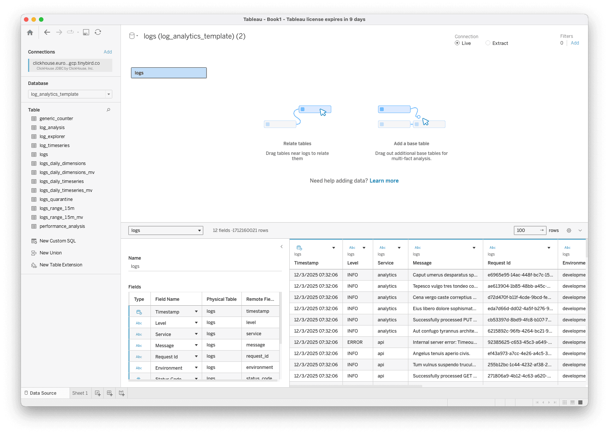Add a new connection
This screenshot has height=434, width=609.
(108, 52)
